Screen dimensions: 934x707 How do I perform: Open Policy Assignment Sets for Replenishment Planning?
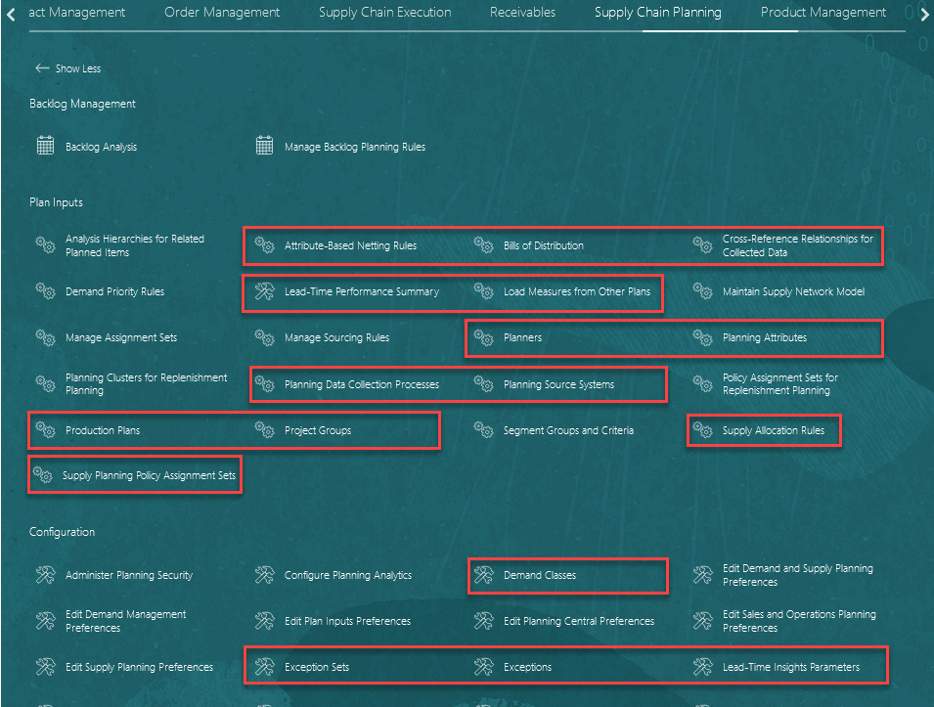[779, 383]
